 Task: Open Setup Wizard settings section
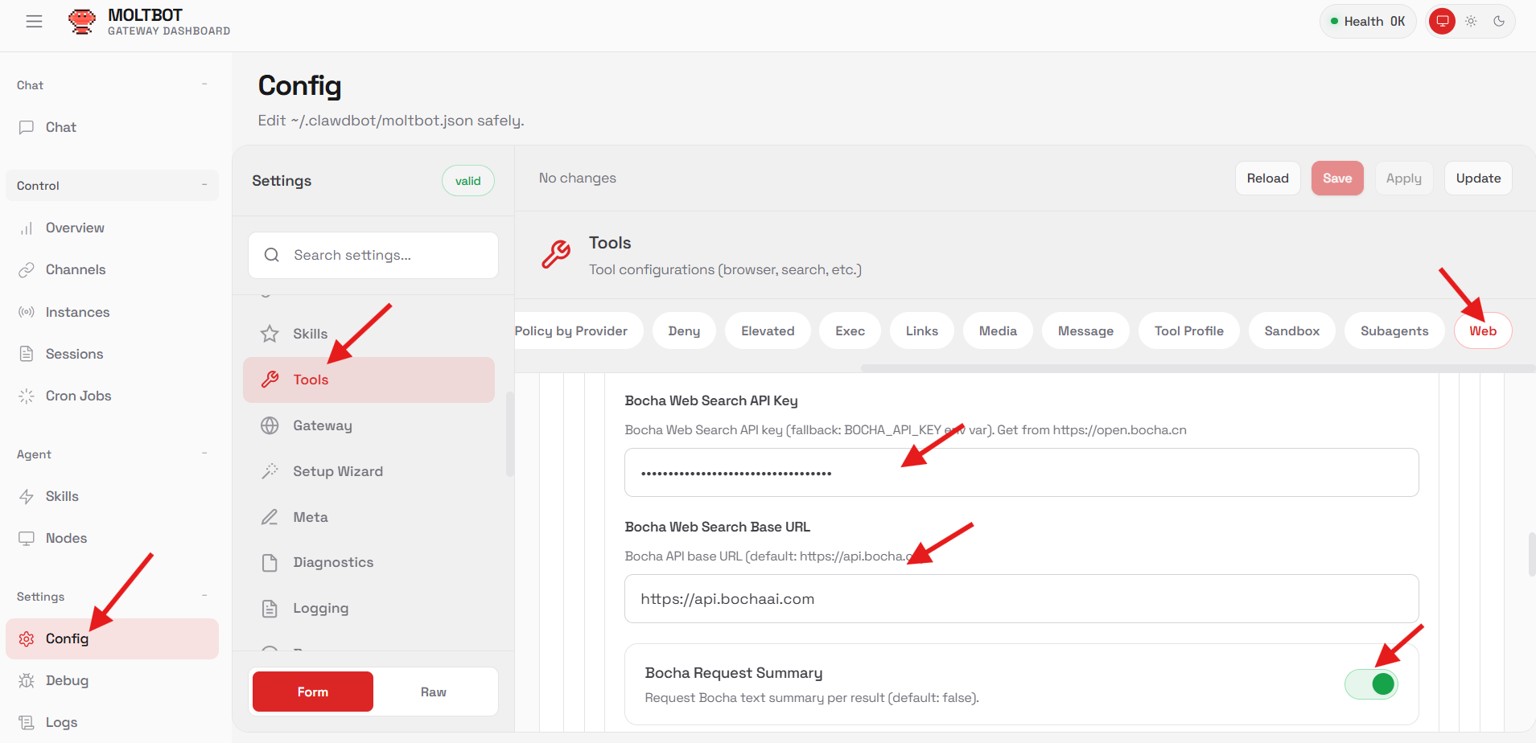point(369,471)
